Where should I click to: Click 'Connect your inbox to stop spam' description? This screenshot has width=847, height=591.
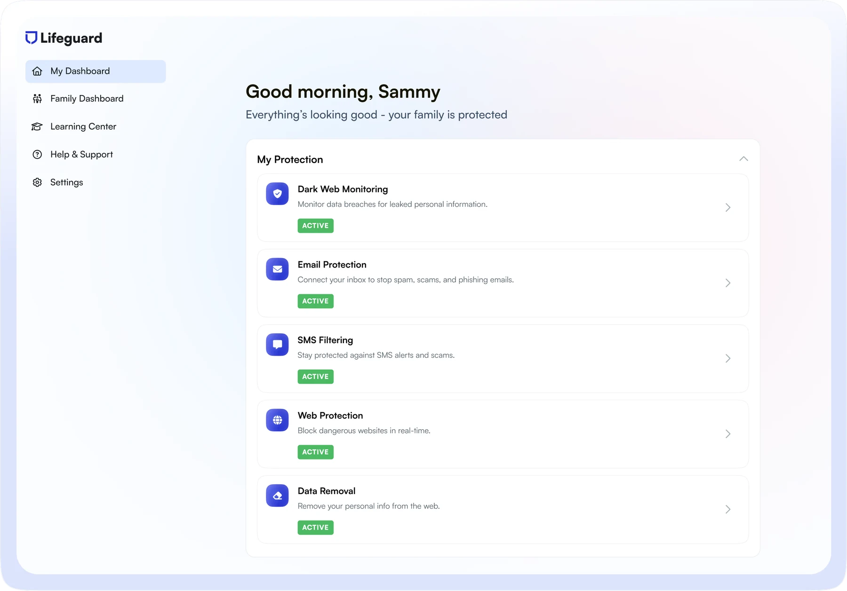(406, 280)
